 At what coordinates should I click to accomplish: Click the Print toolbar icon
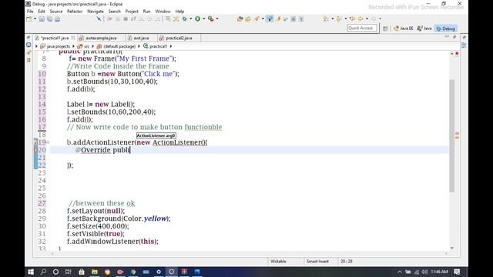57,19
